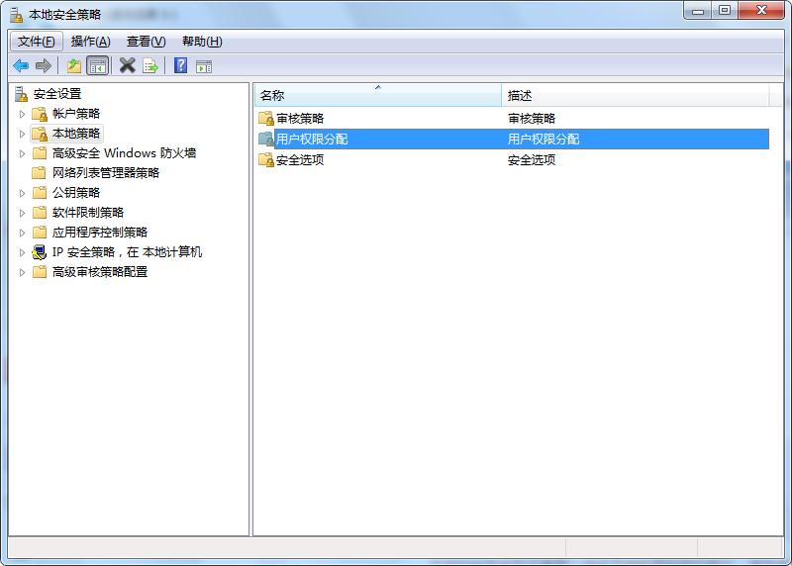Click the 审核策略 folder icon in list
This screenshot has height=566, width=792.
click(x=266, y=119)
